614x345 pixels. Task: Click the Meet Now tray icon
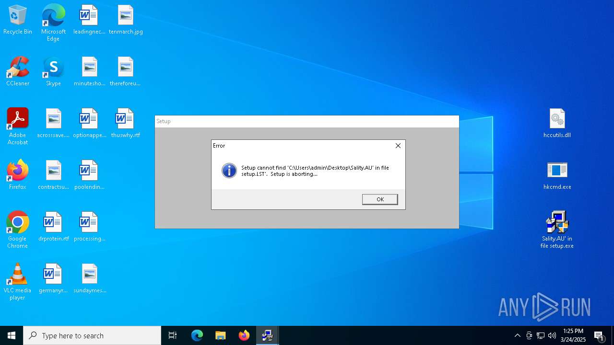pyautogui.click(x=529, y=335)
